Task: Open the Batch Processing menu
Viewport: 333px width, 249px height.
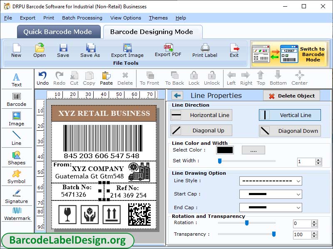Action: coord(82,18)
